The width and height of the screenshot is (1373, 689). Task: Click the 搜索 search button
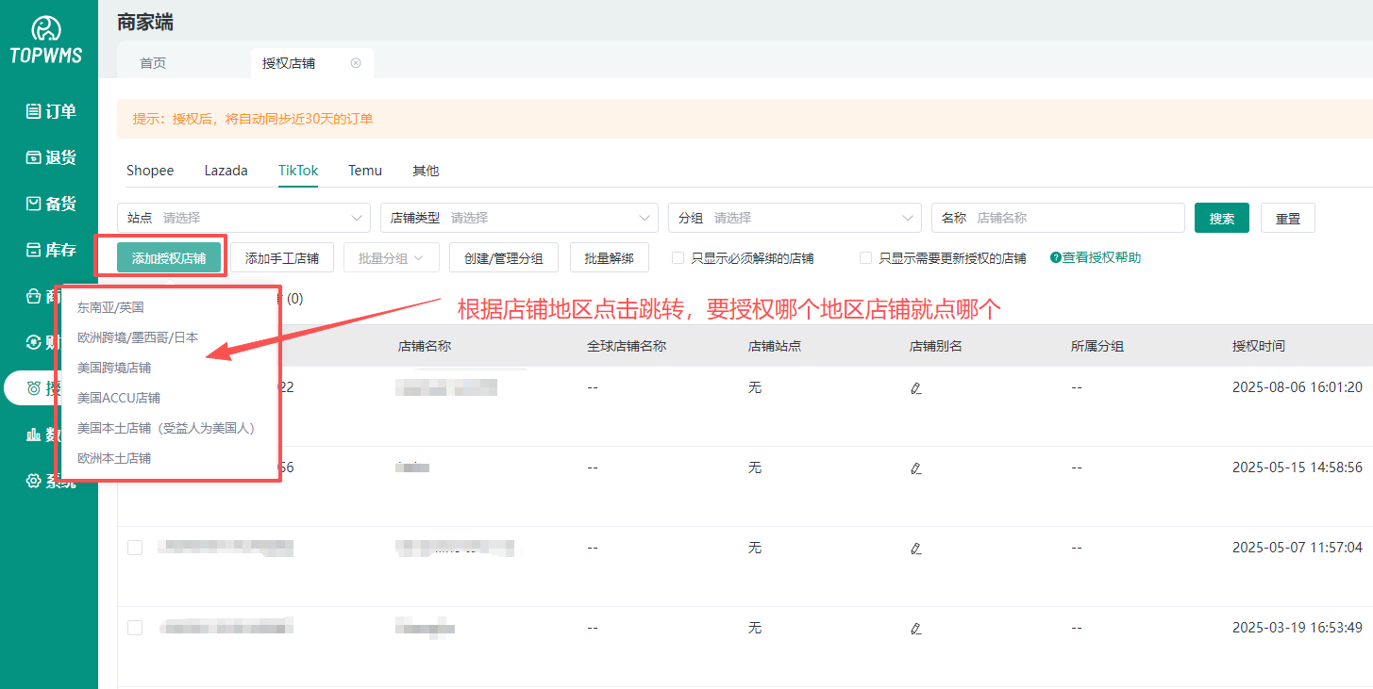click(1221, 218)
